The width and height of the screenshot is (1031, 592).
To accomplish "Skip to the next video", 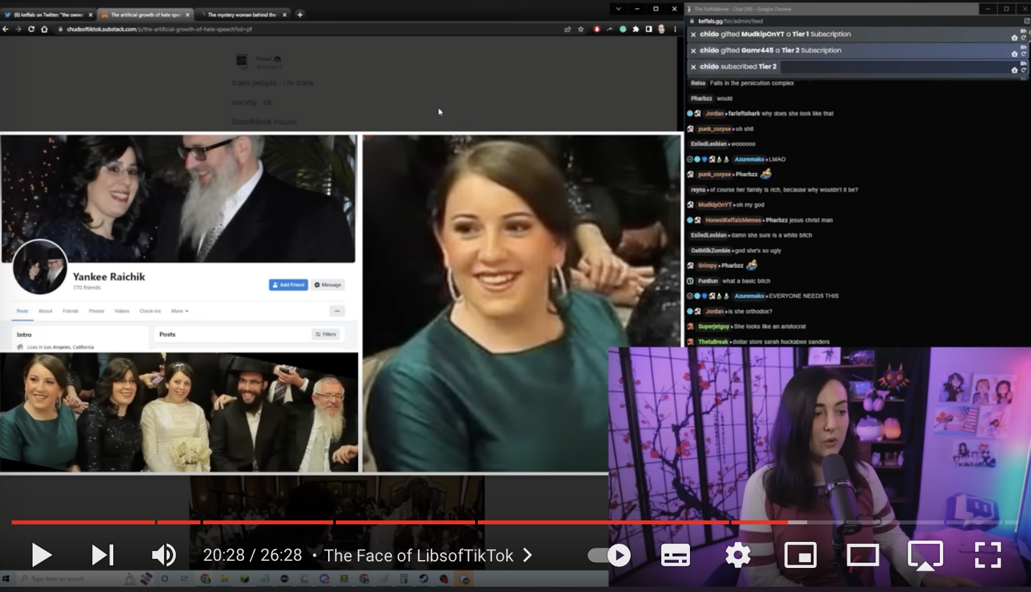I will [103, 555].
